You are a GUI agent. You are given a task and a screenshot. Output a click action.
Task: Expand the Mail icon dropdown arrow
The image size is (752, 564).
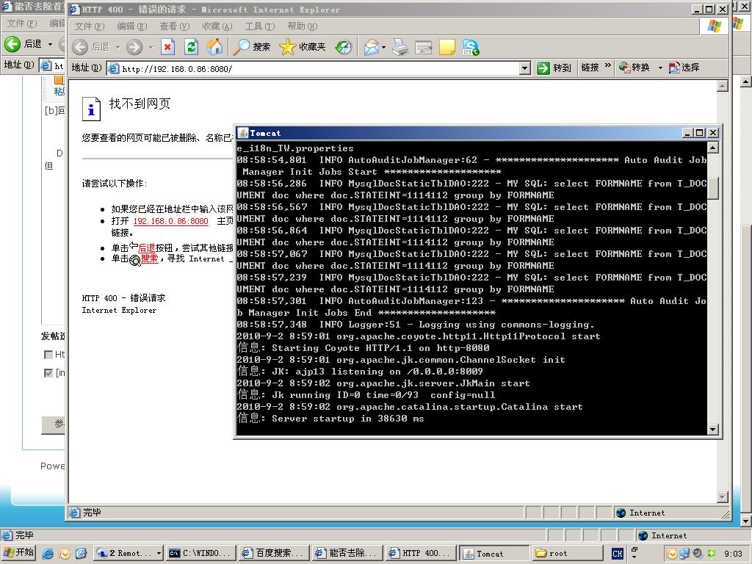click(383, 47)
